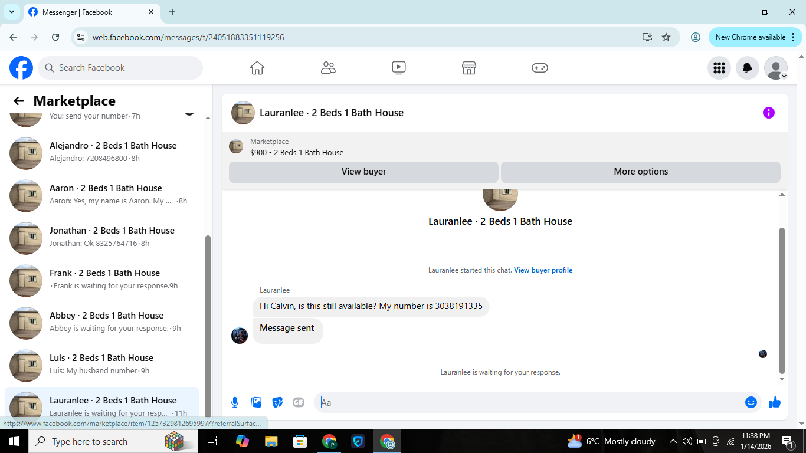Click the Windows taskbar search box

point(112,441)
